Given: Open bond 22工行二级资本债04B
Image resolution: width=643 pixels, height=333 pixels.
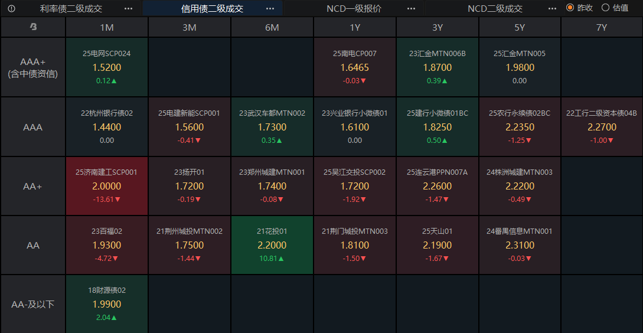Looking at the screenshot, I should (602, 127).
